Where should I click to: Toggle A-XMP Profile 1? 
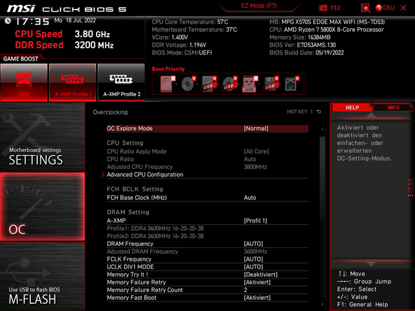(x=72, y=82)
